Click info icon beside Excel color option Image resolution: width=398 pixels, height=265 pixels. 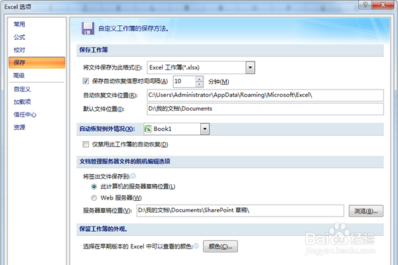196,246
